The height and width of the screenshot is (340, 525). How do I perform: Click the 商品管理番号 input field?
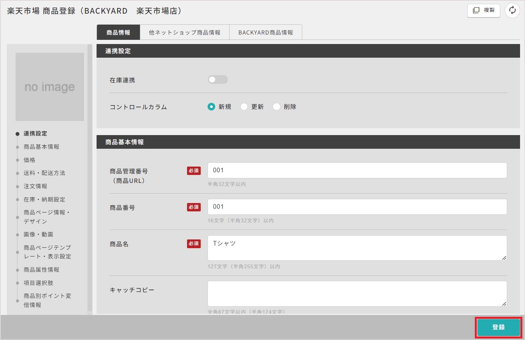pos(357,170)
